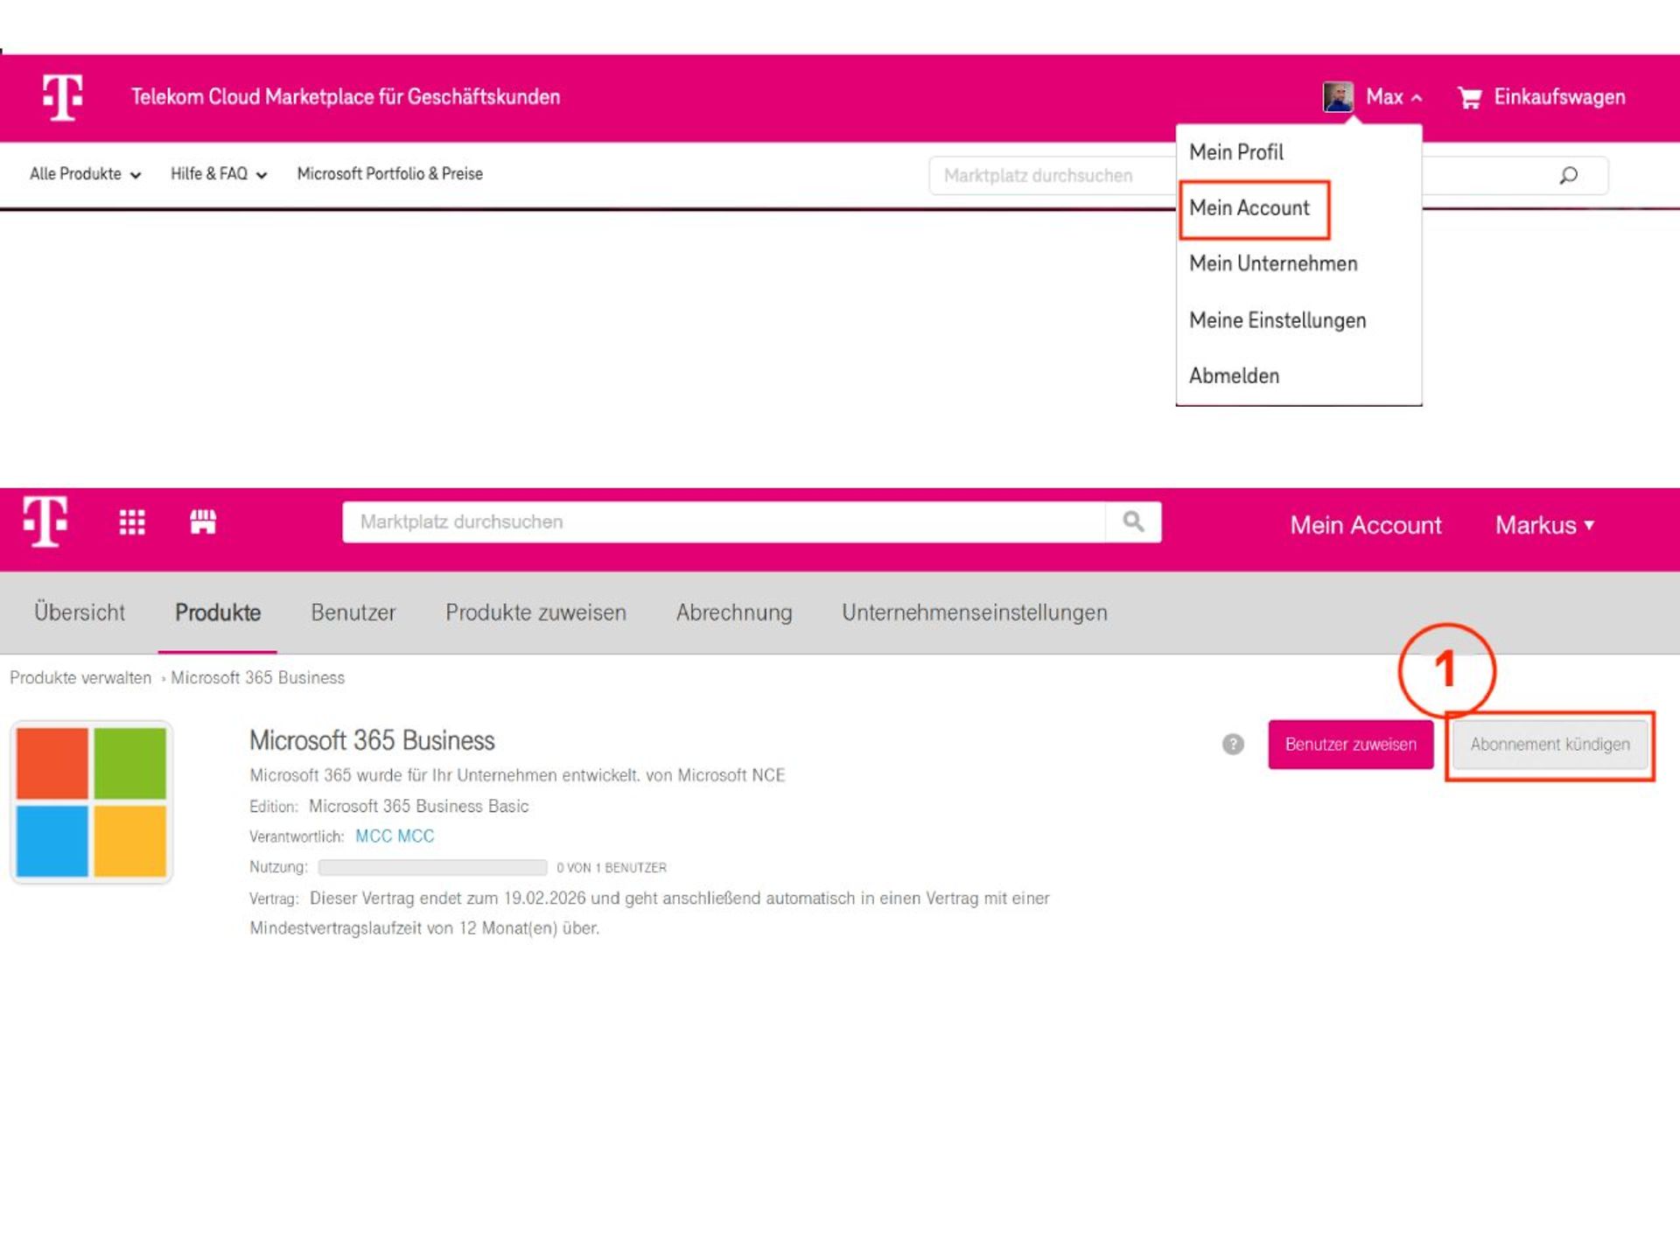Open the Markus user dropdown
Viewport: 1680px width, 1260px height.
(x=1544, y=525)
